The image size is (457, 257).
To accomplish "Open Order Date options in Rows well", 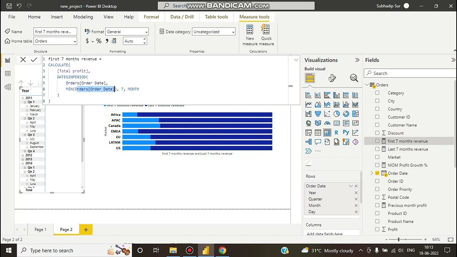I will click(351, 186).
